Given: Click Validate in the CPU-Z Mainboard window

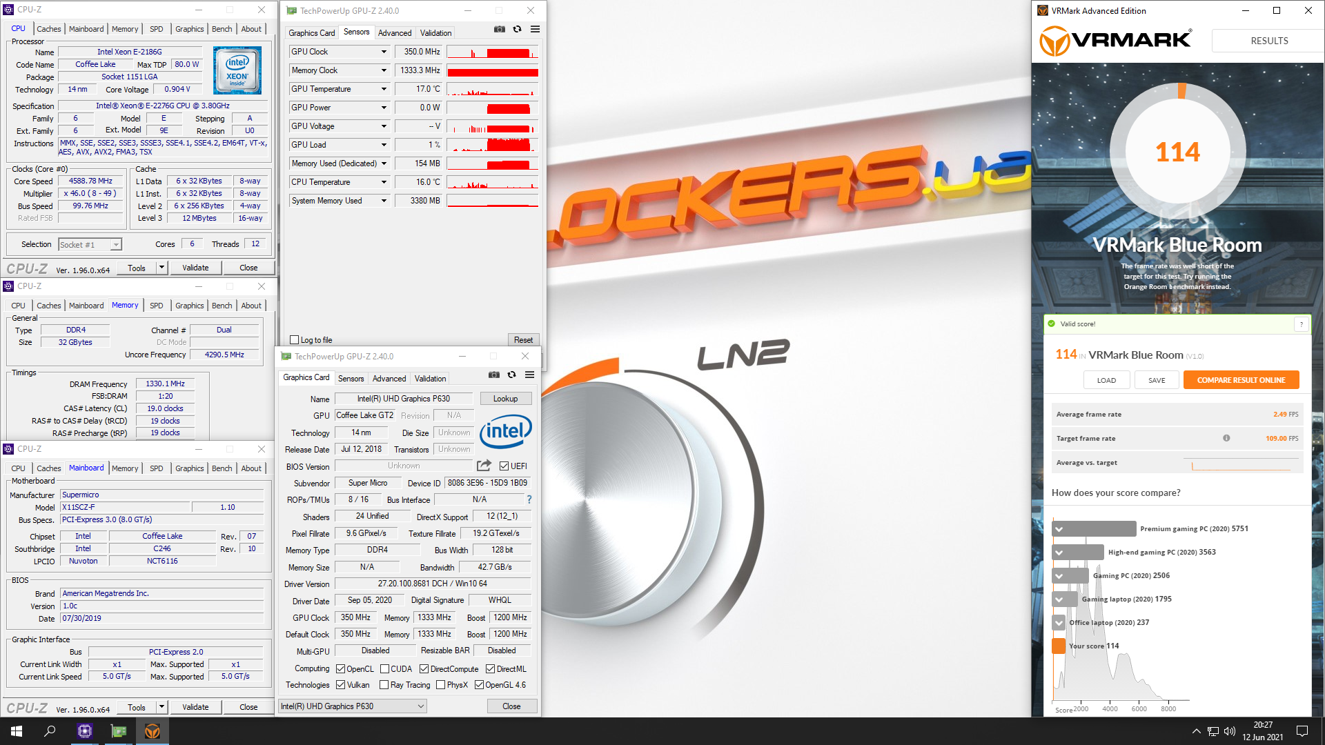Looking at the screenshot, I should tap(195, 707).
